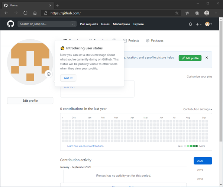
Task: Click the profile avatar image
Action: [x=30, y=62]
